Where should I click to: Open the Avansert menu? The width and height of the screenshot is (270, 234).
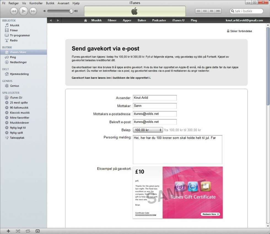pos(63,3)
